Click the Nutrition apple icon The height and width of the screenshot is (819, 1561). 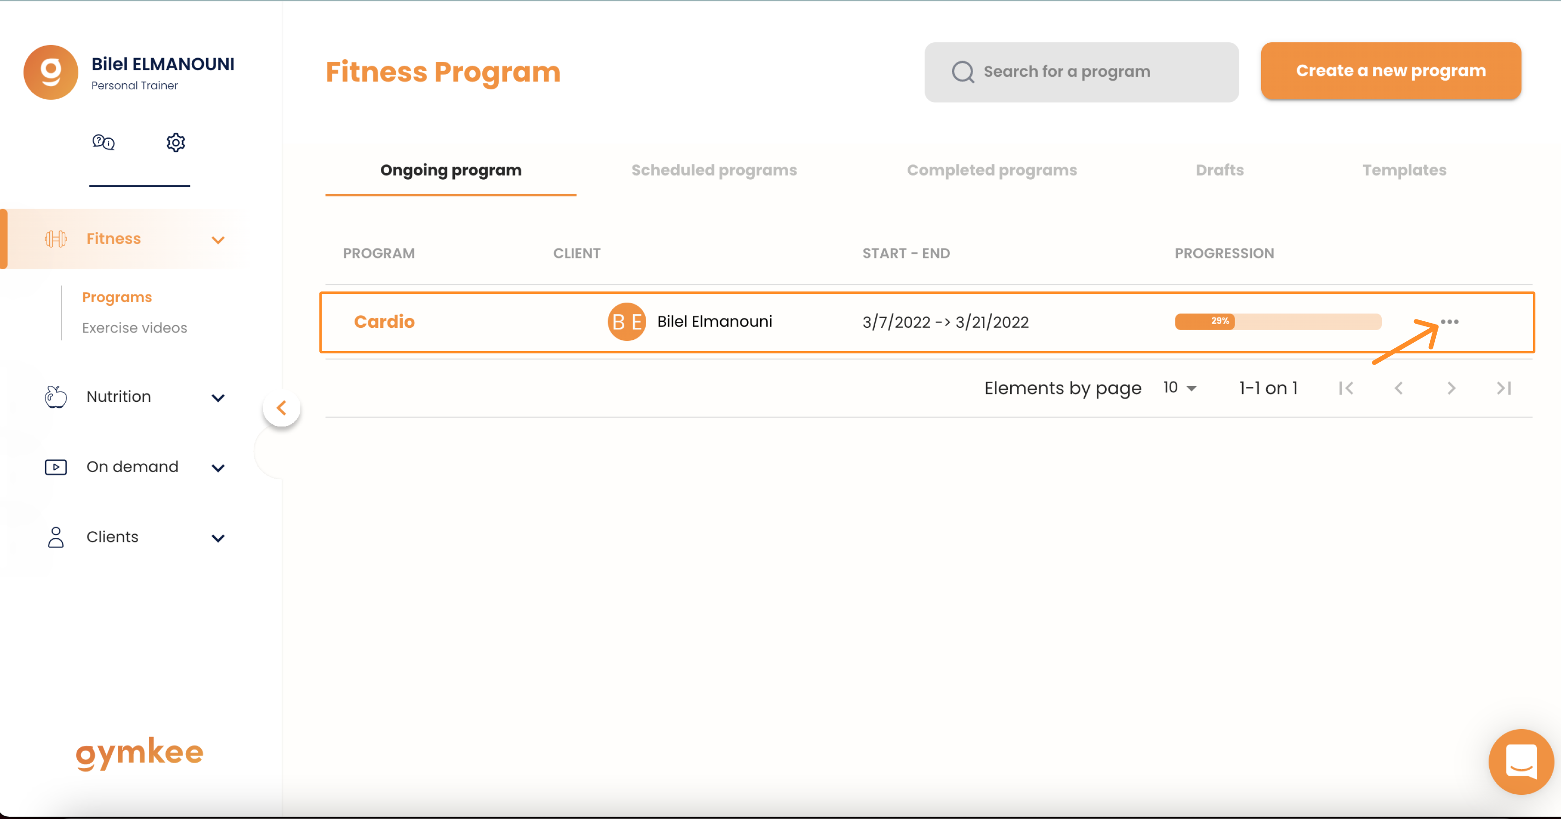point(56,397)
